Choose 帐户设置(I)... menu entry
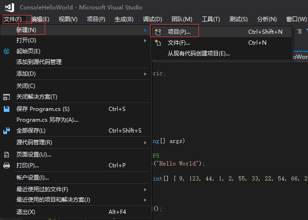 [x=76, y=178]
